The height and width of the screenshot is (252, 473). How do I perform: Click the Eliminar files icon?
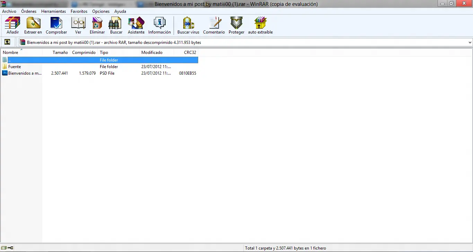click(97, 23)
